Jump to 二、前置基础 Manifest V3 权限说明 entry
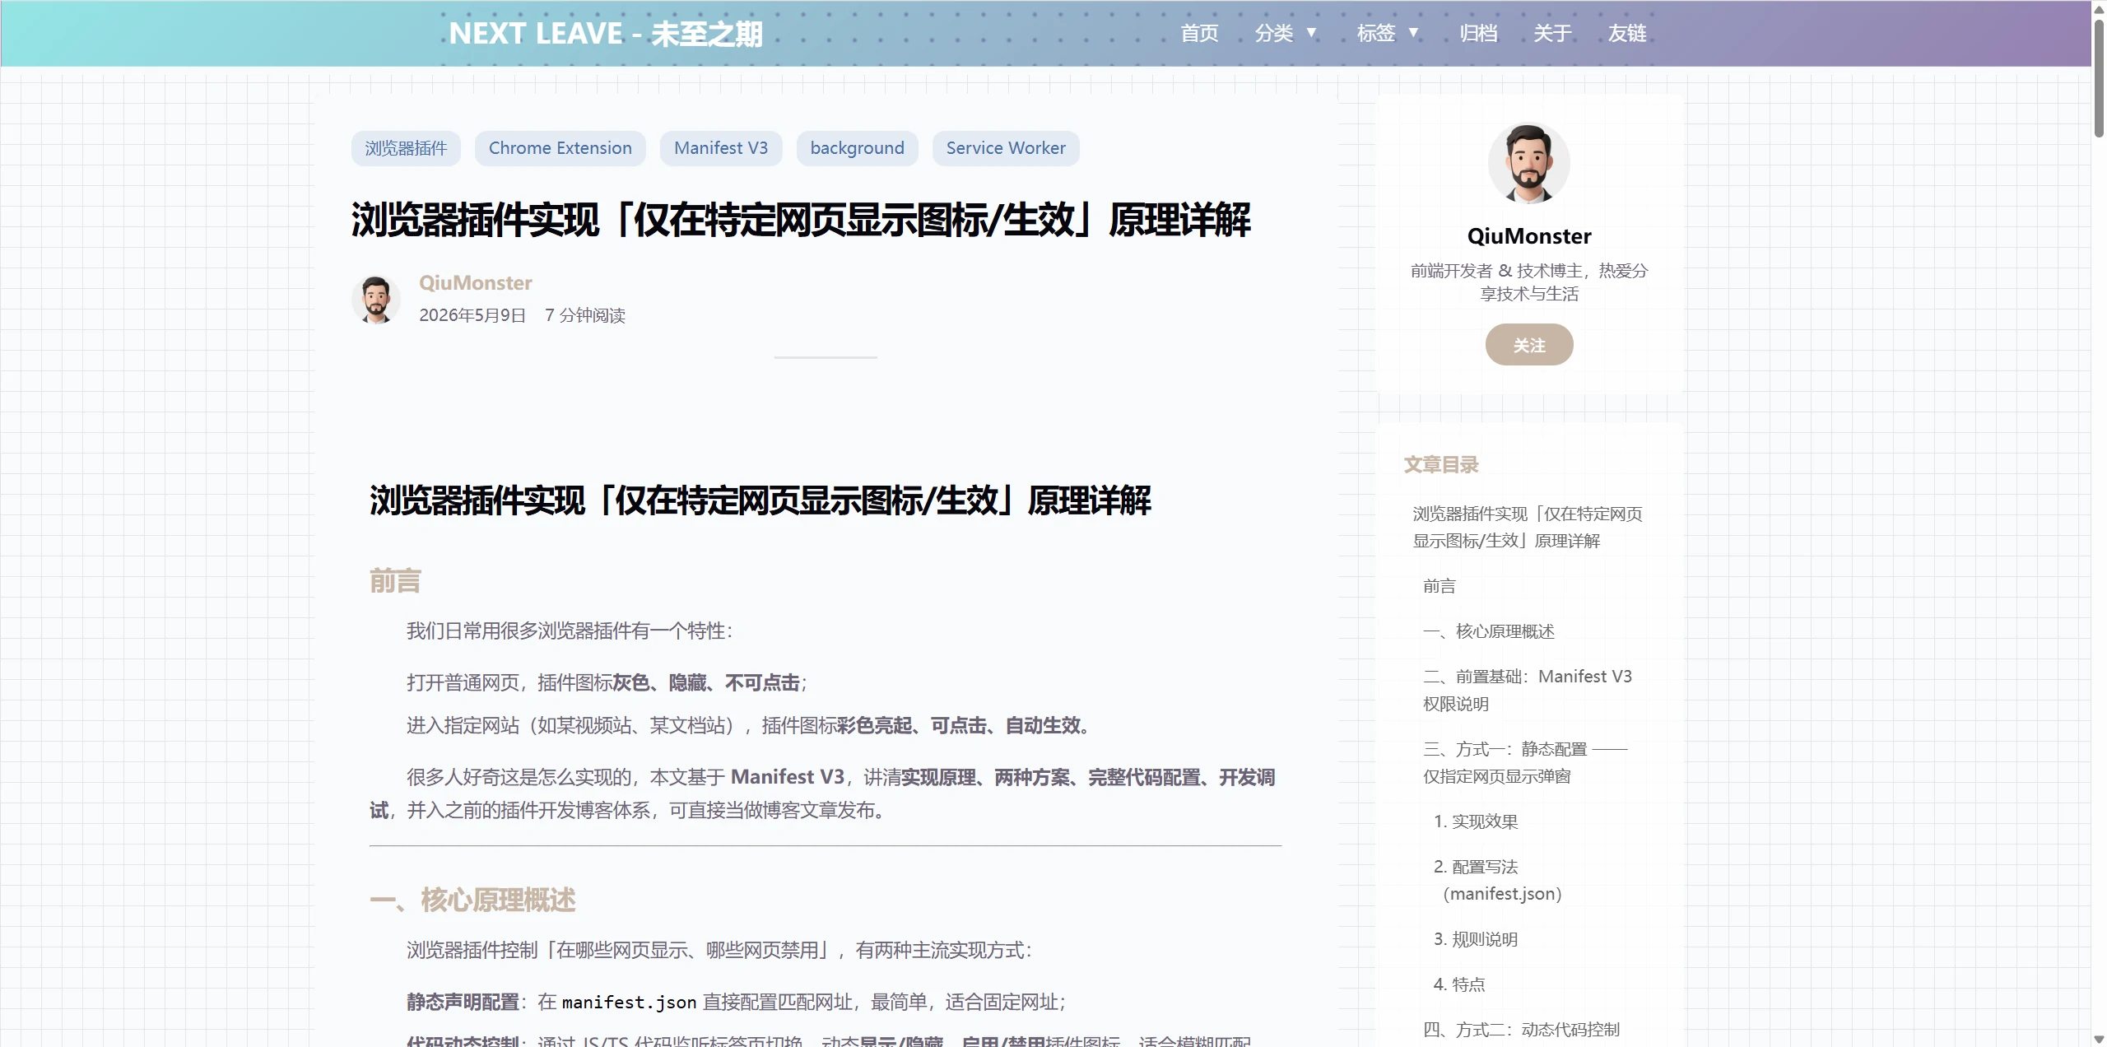Screen dimensions: 2107x1047 coord(1528,690)
